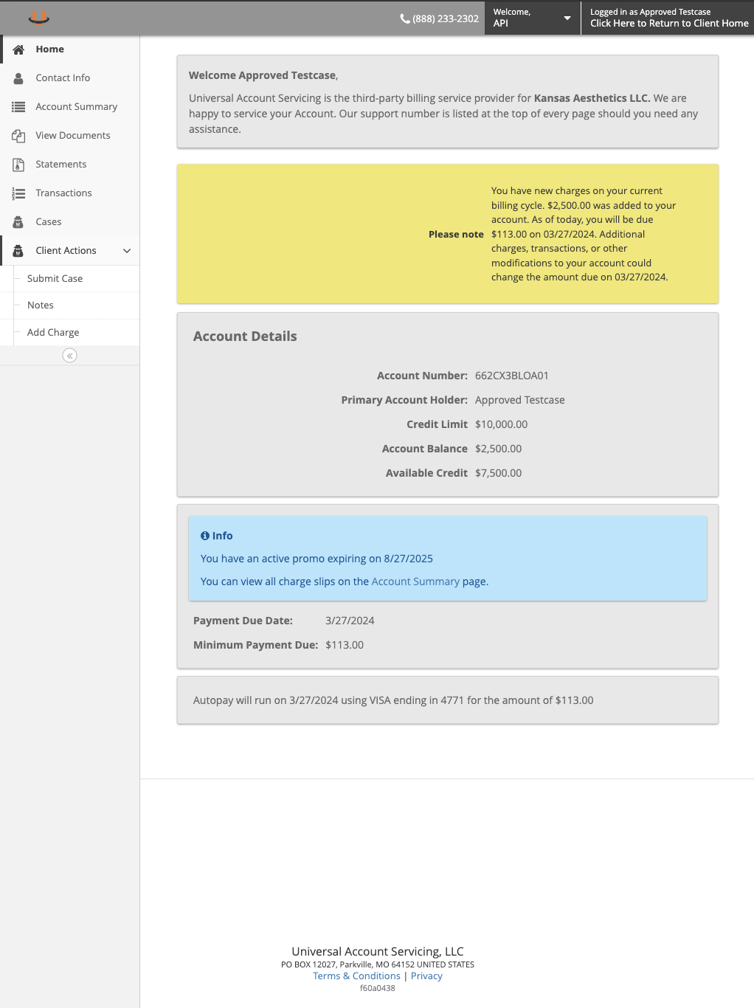Click the active promo expiring message
Image resolution: width=754 pixels, height=1008 pixels.
point(317,559)
